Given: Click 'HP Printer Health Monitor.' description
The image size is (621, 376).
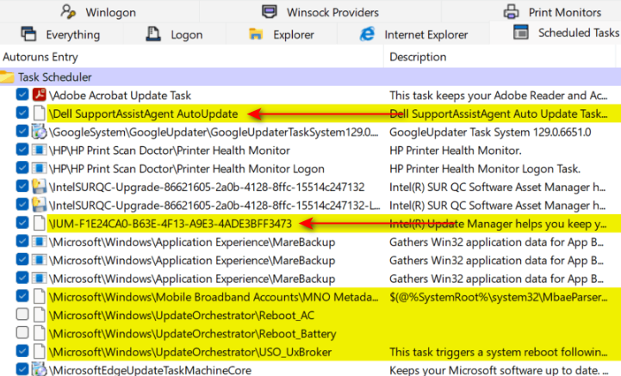Looking at the screenshot, I should click(x=456, y=151).
